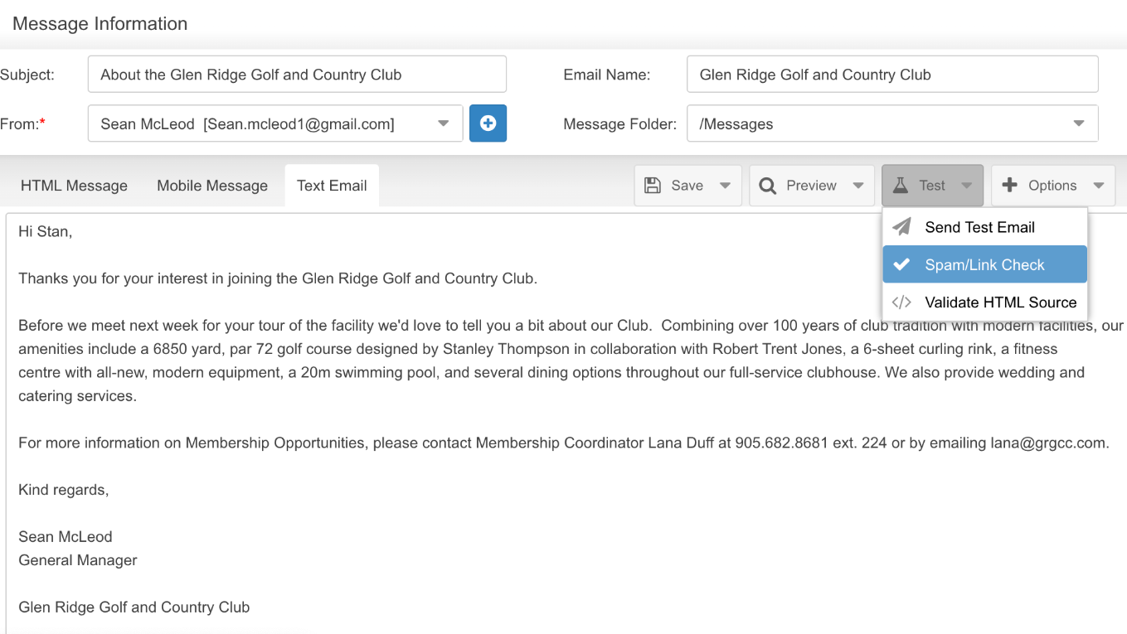Viewport: 1127px width, 634px height.
Task: Click the Email Name text field
Action: 892,75
